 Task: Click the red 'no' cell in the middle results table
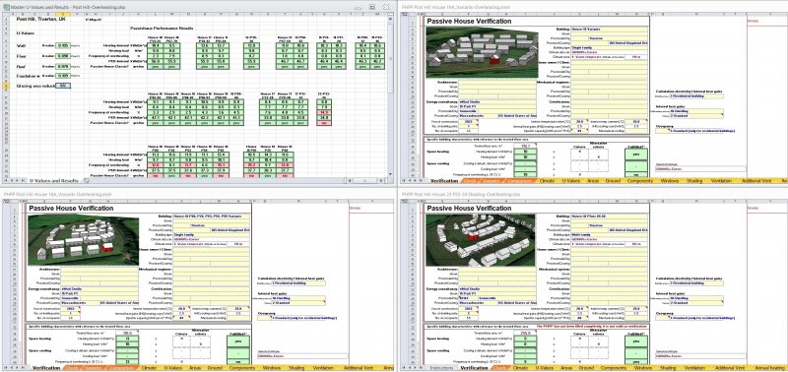(324, 123)
